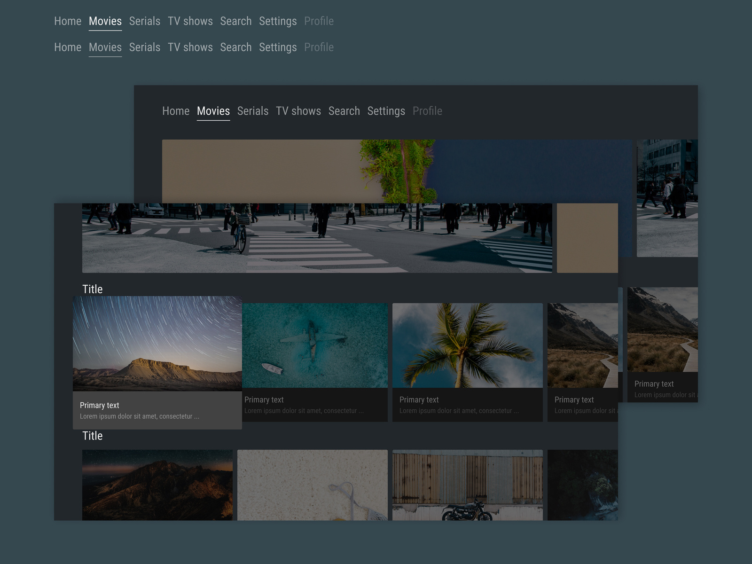Image resolution: width=752 pixels, height=564 pixels.
Task: Select the Movies tab in top navigation
Action: (105, 21)
